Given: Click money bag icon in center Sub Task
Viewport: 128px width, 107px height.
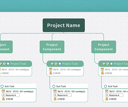Looking at the screenshot, I should click(55, 99).
